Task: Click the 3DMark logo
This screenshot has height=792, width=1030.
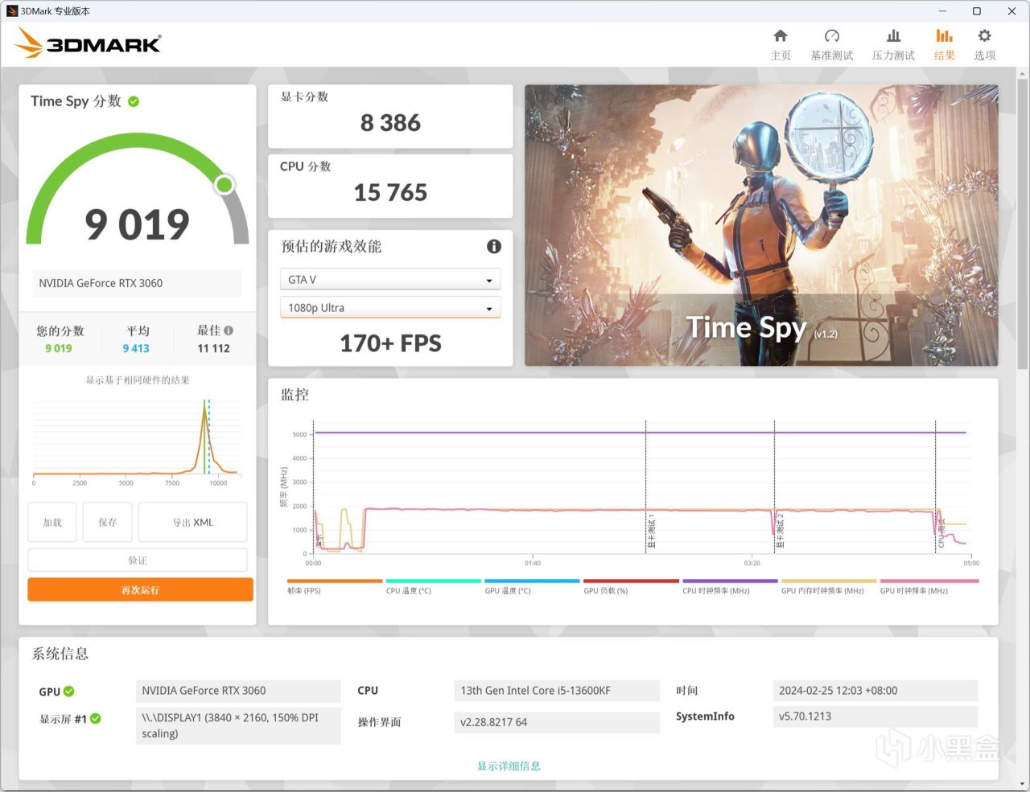Action: click(x=89, y=43)
